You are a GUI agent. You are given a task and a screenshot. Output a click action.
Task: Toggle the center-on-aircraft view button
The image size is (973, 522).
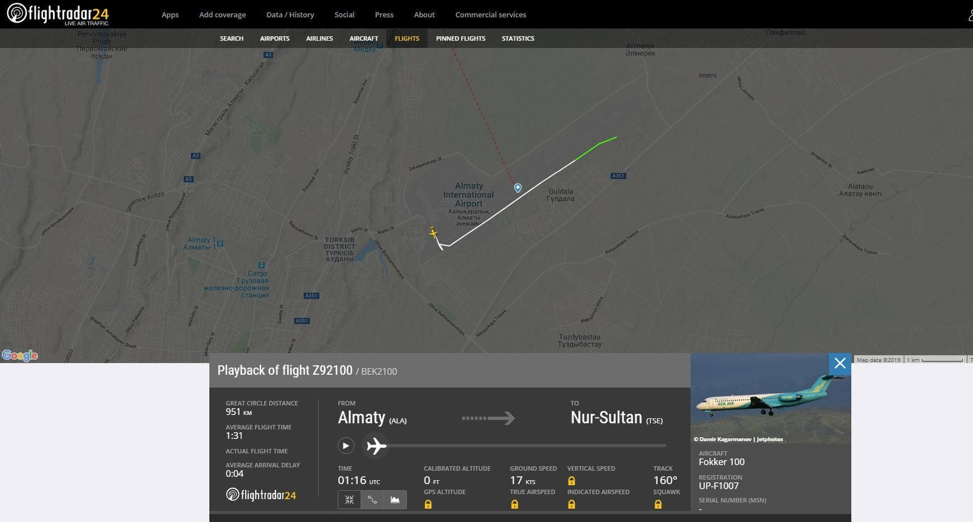[349, 500]
